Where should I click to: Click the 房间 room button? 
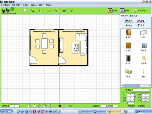129,21
